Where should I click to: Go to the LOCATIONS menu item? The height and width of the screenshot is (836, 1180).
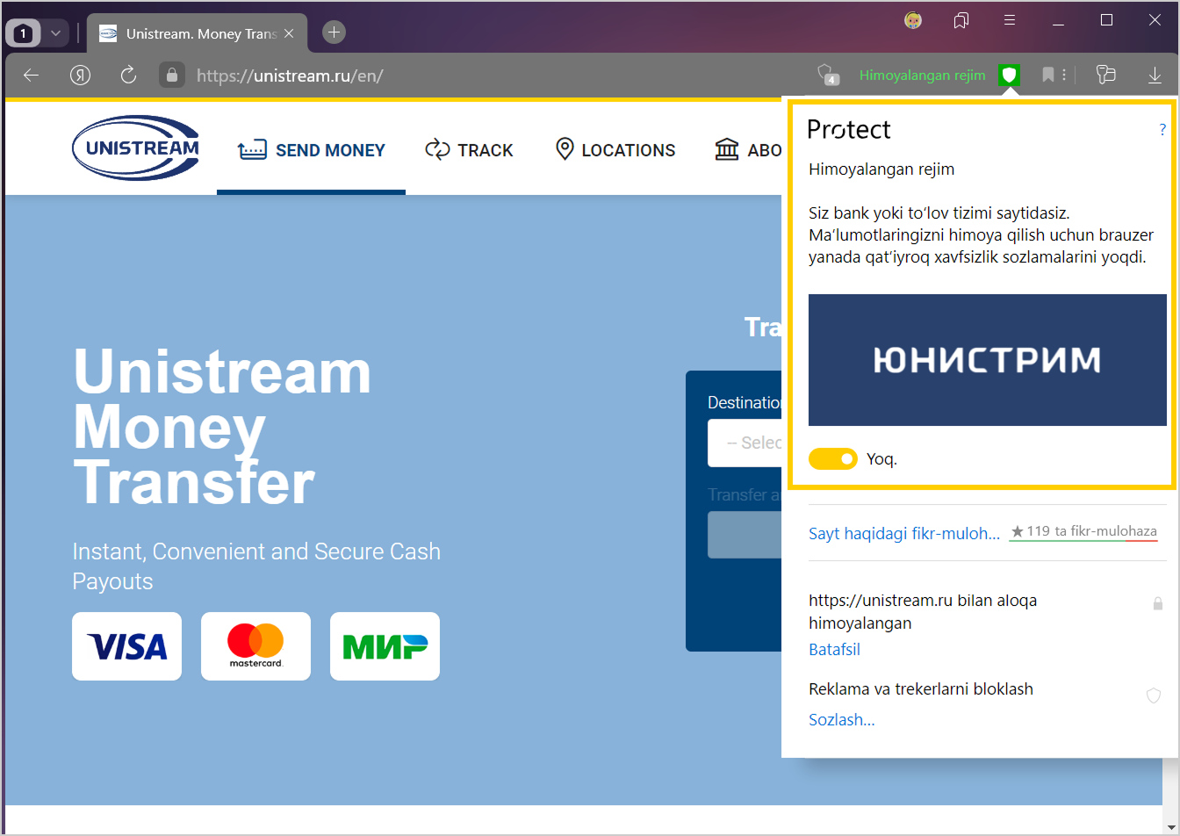pos(615,150)
